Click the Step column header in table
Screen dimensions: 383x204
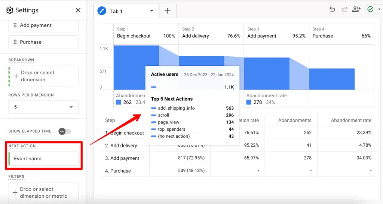[110, 121]
